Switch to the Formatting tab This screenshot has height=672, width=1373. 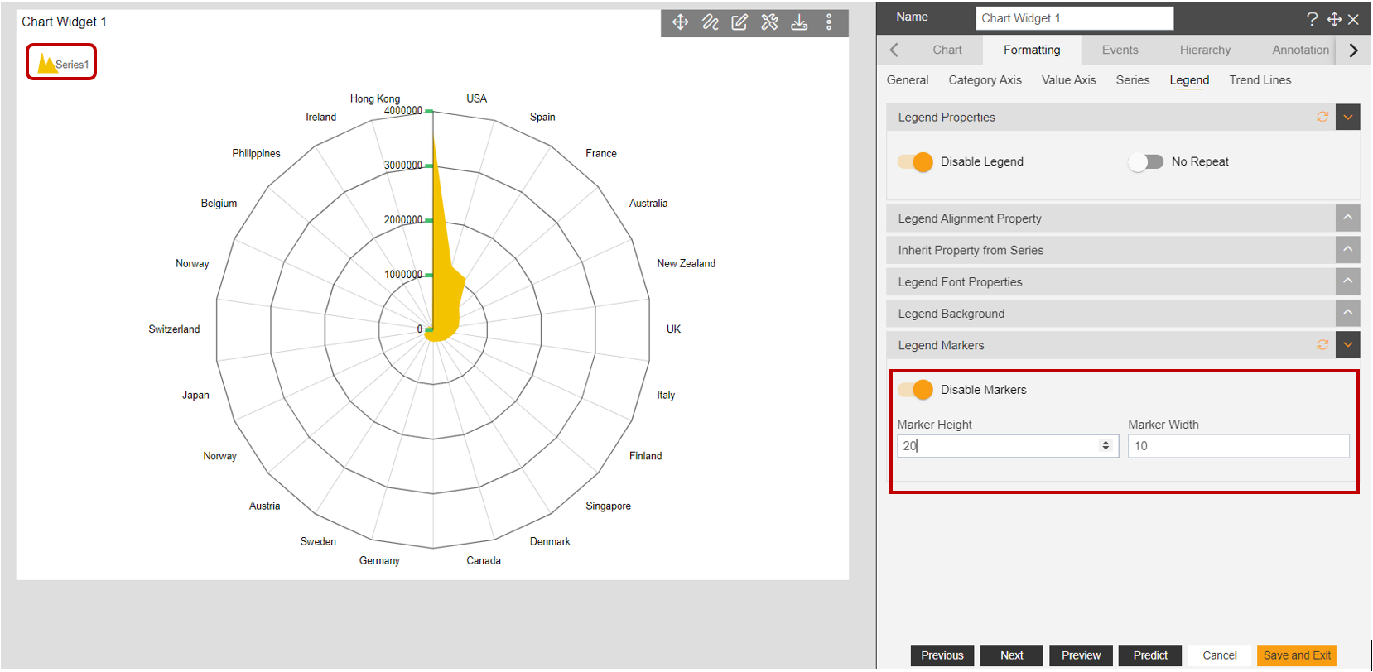pos(1032,50)
